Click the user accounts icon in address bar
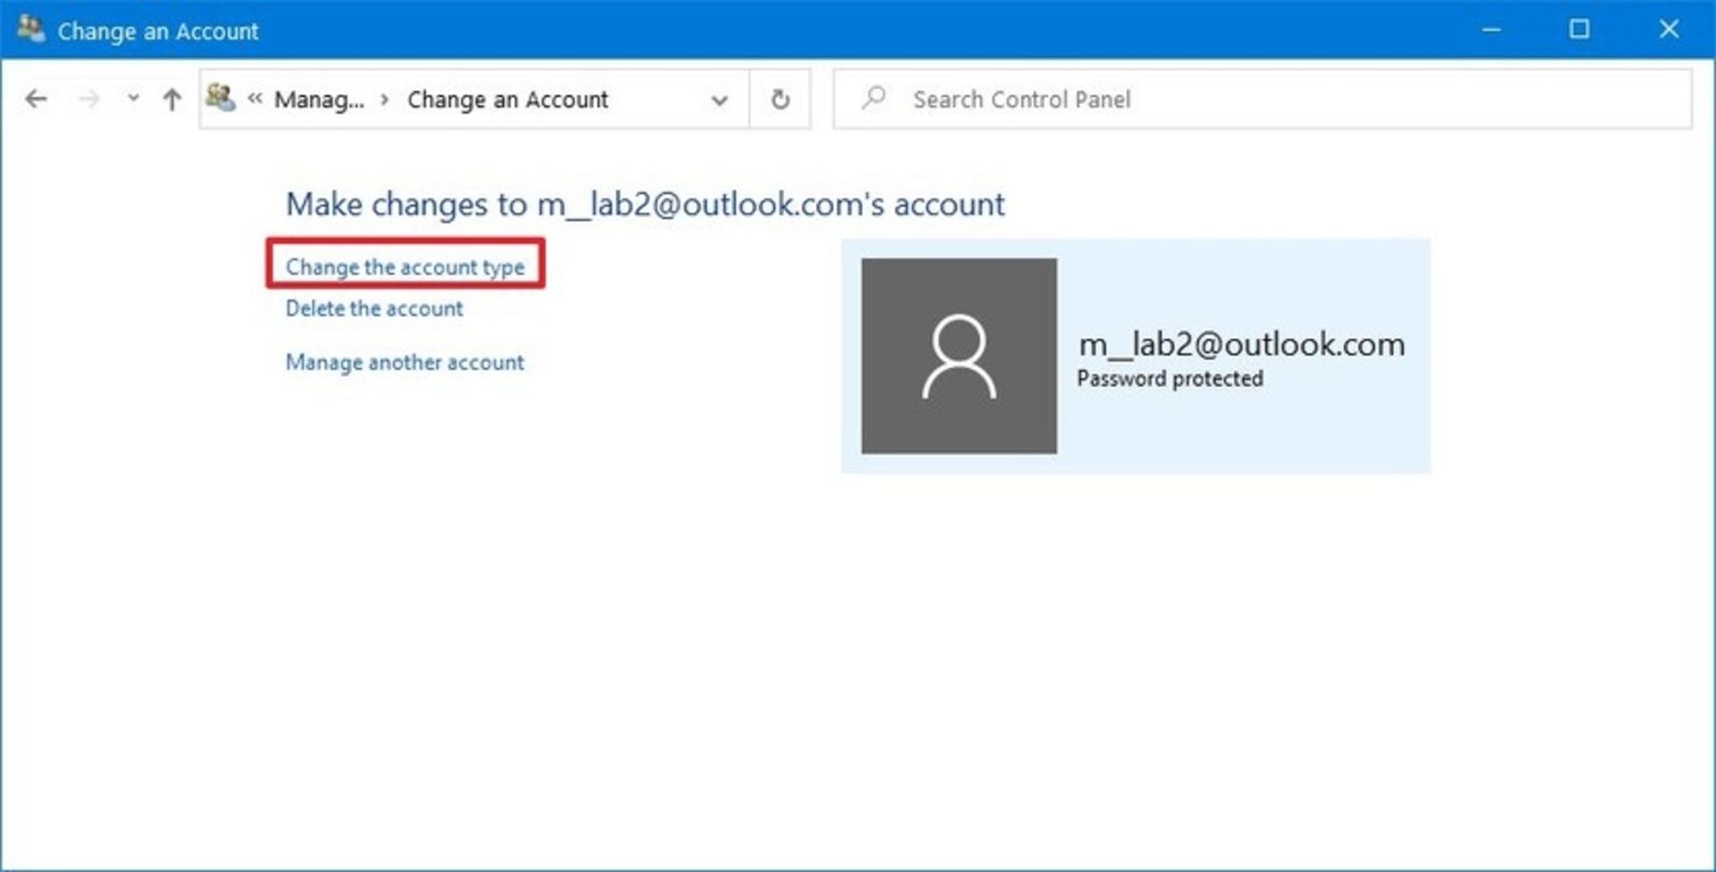This screenshot has height=872, width=1716. click(221, 97)
